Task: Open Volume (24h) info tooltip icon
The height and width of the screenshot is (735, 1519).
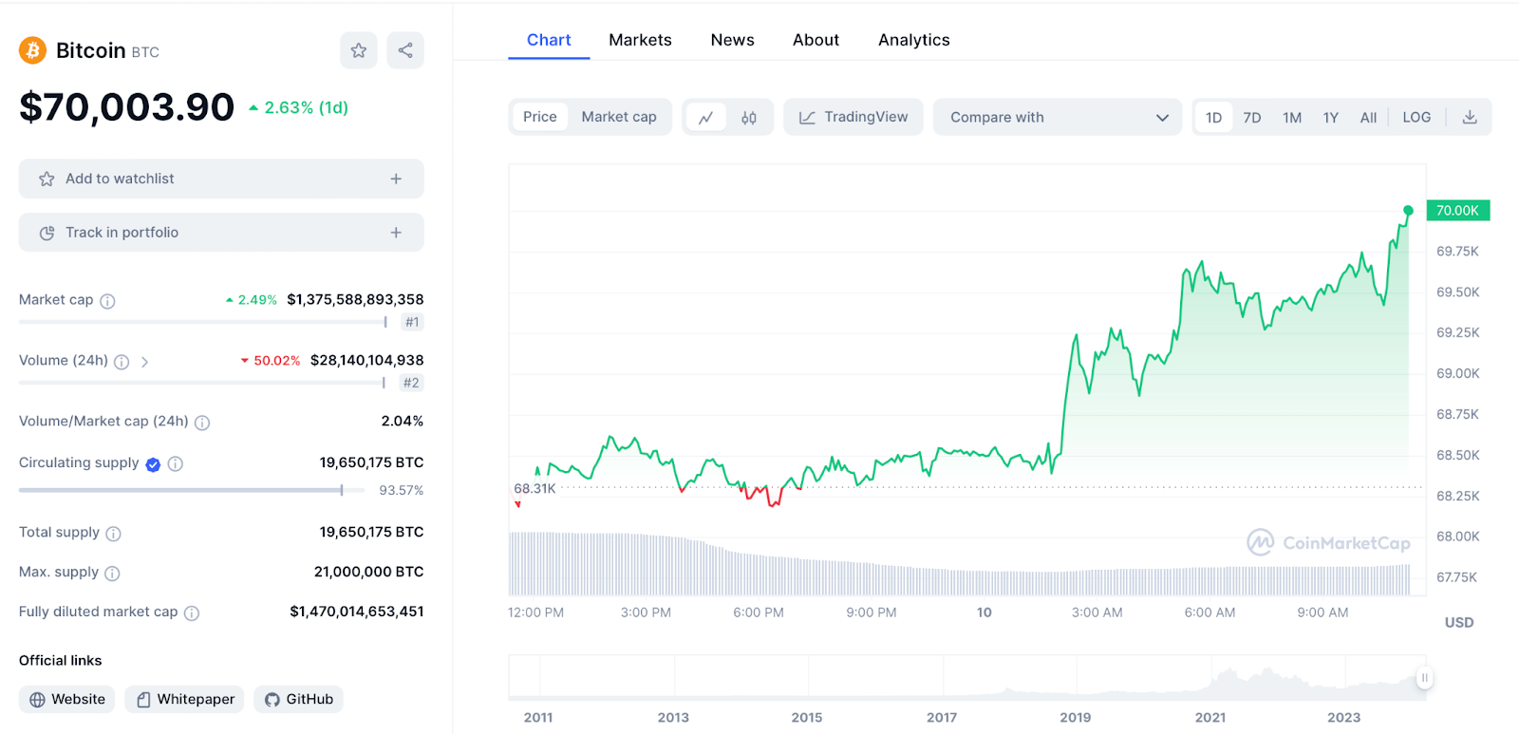Action: [x=122, y=362]
